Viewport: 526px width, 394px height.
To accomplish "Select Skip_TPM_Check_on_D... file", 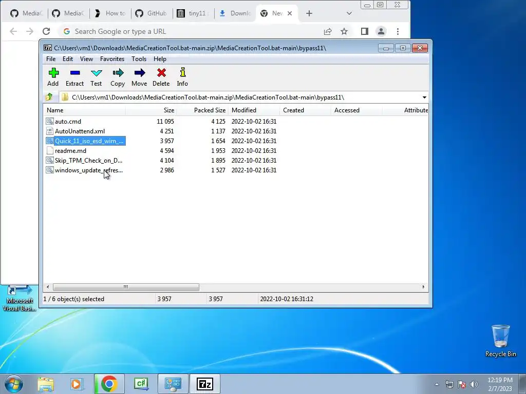I will tap(88, 160).
